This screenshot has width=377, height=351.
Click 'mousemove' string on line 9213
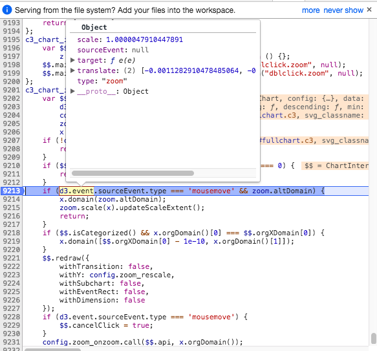click(211, 191)
